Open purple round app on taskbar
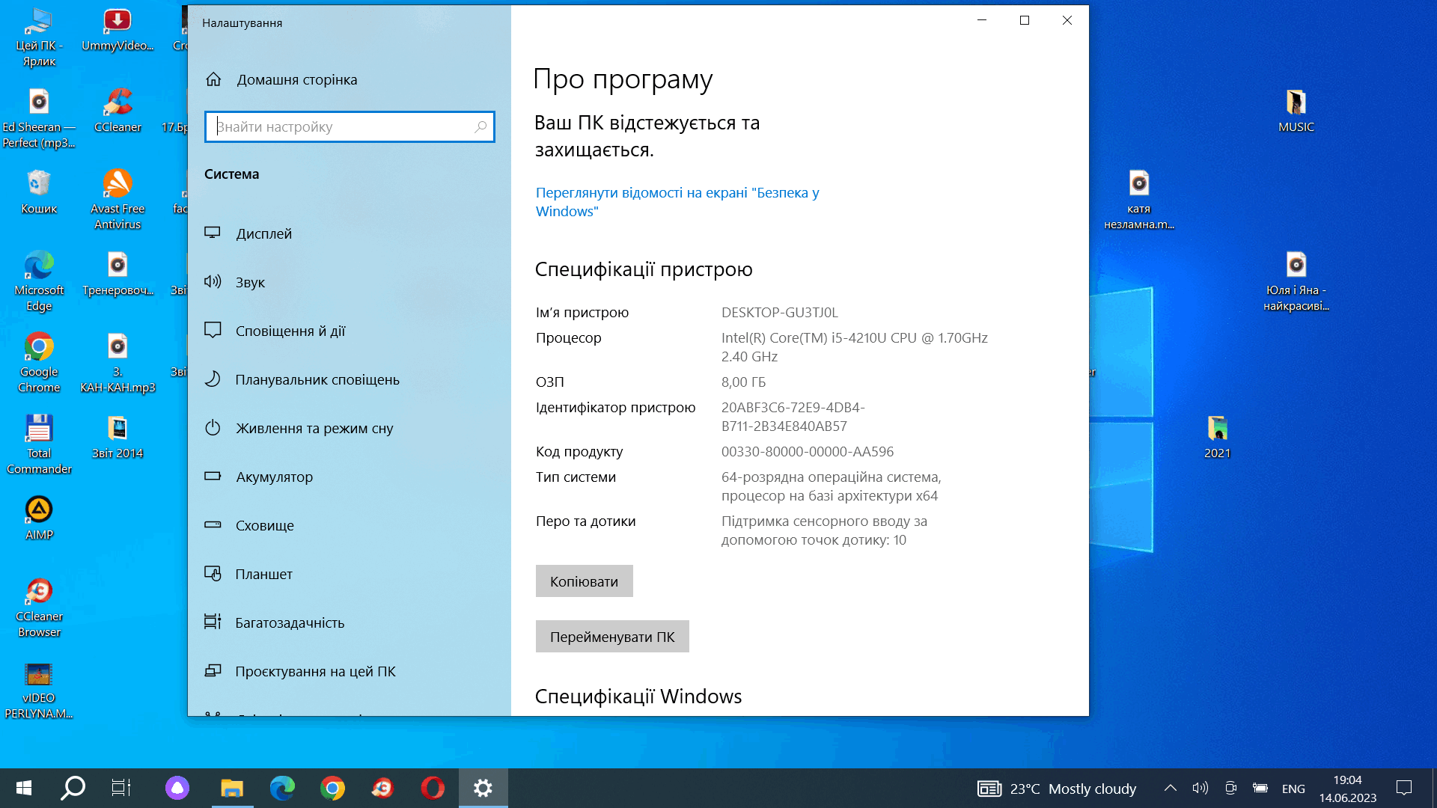The width and height of the screenshot is (1437, 808). tap(177, 788)
